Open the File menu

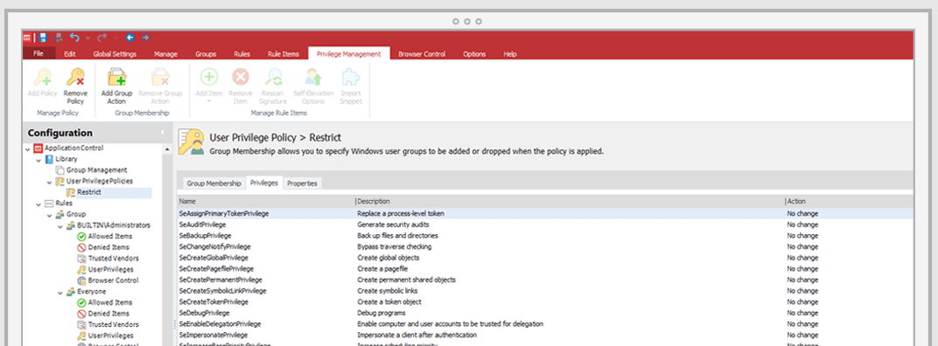38,54
